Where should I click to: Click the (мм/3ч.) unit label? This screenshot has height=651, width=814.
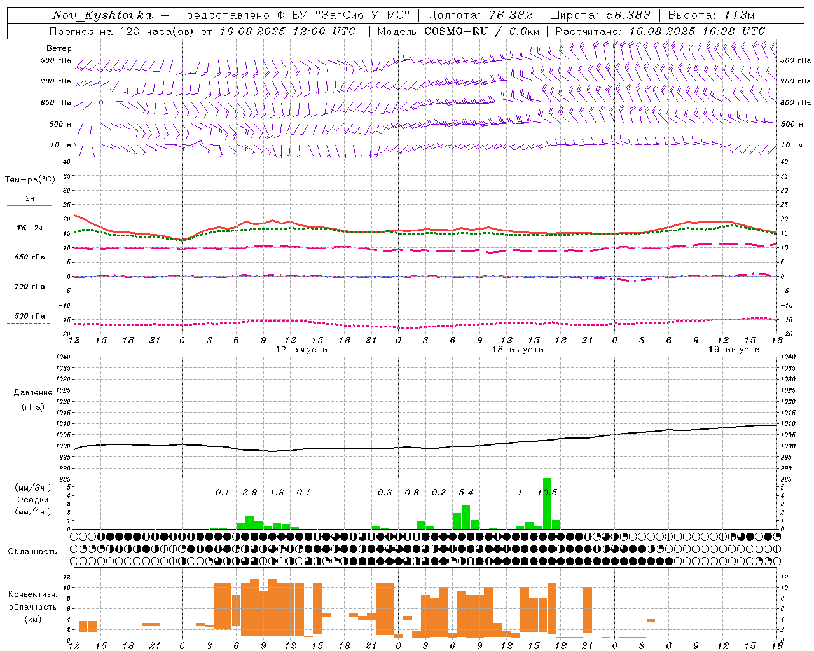click(x=33, y=488)
